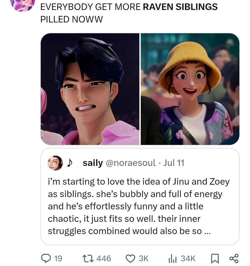
Task: Click the 446 reposts count
Action: point(104,259)
